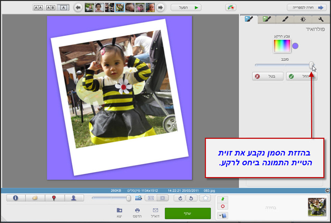This screenshot has width=331, height=223.
Task: Select the tagging icon to add tags
Action: (x=35, y=198)
